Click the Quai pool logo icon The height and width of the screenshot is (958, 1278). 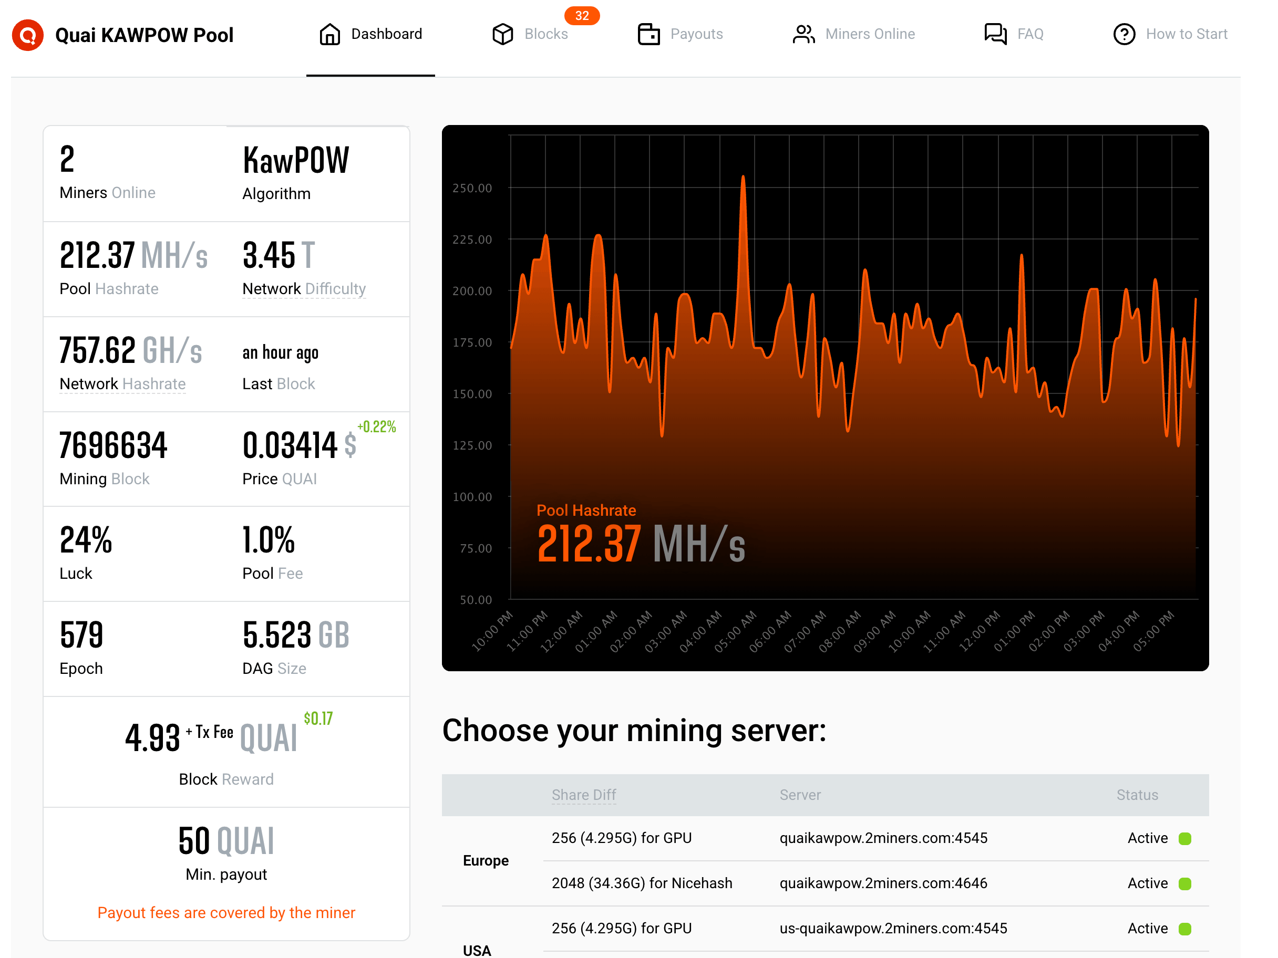(27, 35)
